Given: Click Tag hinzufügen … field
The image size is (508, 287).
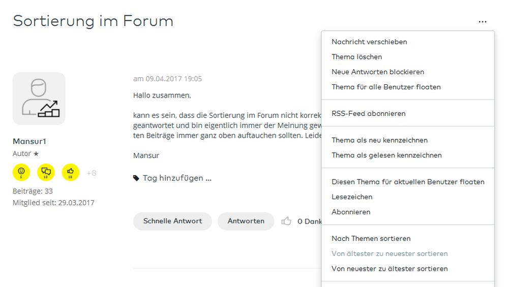Looking at the screenshot, I should click(x=177, y=178).
